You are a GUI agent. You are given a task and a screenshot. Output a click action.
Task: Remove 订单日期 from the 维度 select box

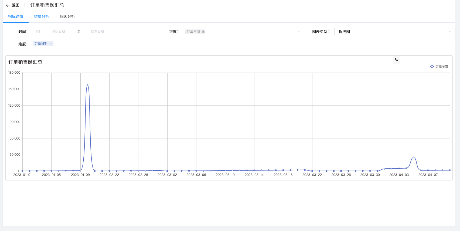click(x=203, y=32)
